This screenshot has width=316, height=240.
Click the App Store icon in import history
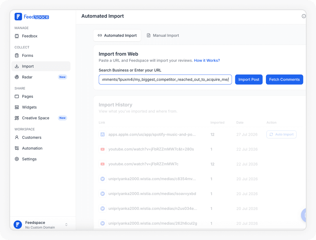[103, 135]
